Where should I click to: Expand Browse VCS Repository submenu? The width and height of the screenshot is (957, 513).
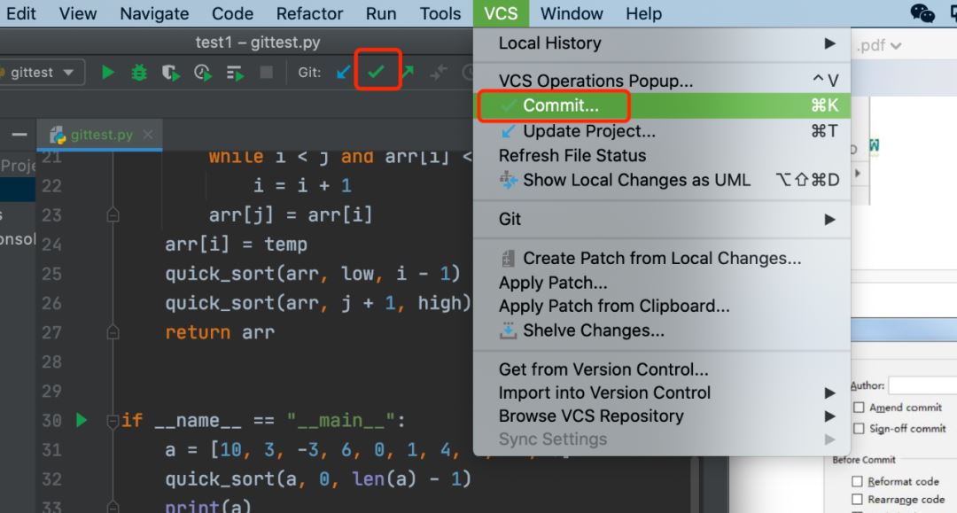[x=662, y=416]
